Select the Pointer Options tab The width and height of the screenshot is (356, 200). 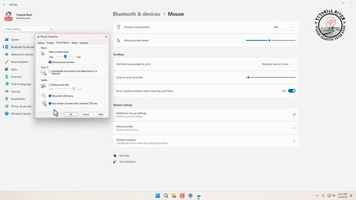tap(63, 43)
